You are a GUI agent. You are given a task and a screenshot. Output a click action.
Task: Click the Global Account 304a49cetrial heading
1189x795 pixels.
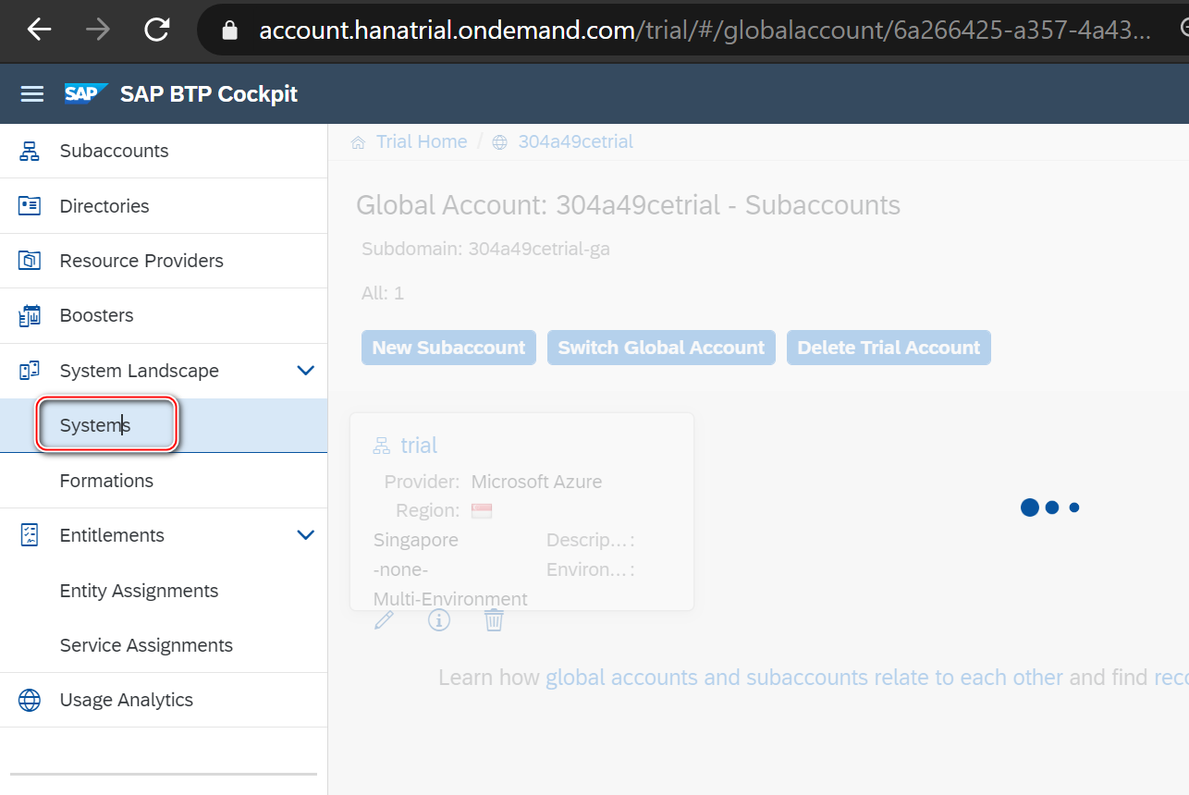point(628,205)
